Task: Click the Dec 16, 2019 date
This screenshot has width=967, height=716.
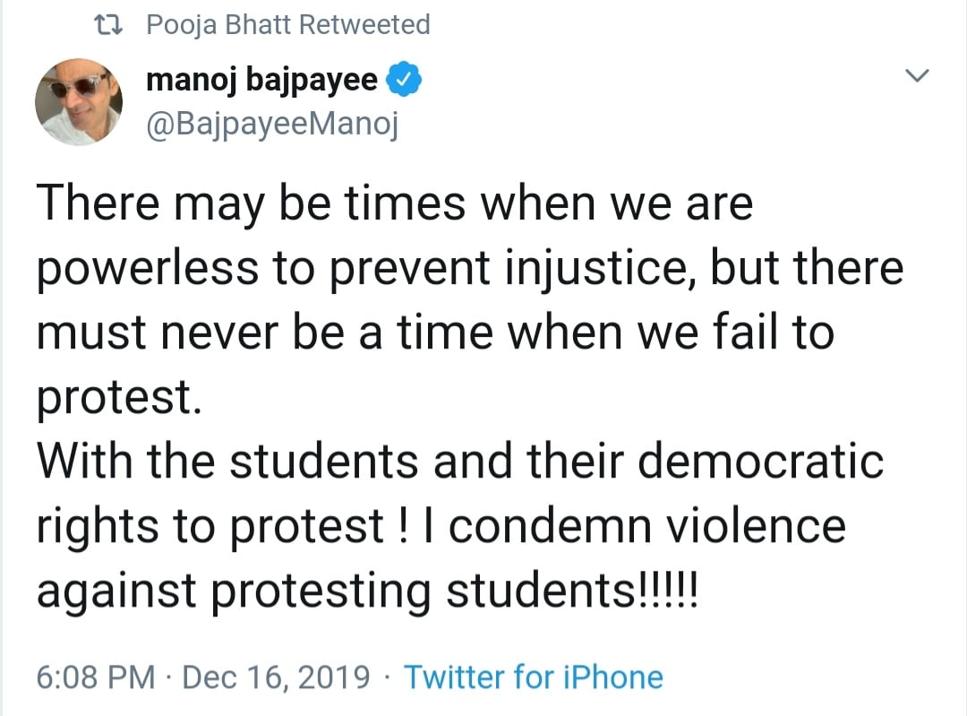Action: pos(276,677)
